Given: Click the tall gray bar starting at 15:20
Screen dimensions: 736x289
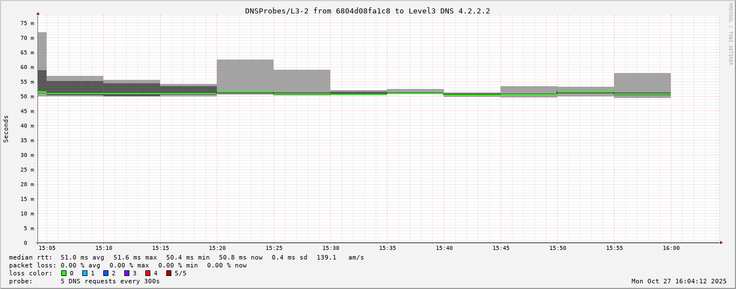Looking at the screenshot, I should pyautogui.click(x=245, y=75).
